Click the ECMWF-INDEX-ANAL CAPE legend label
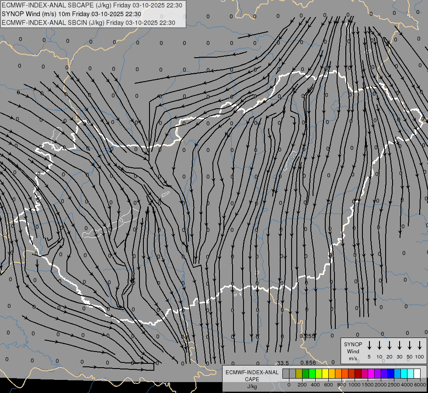The image size is (428, 393). click(252, 376)
